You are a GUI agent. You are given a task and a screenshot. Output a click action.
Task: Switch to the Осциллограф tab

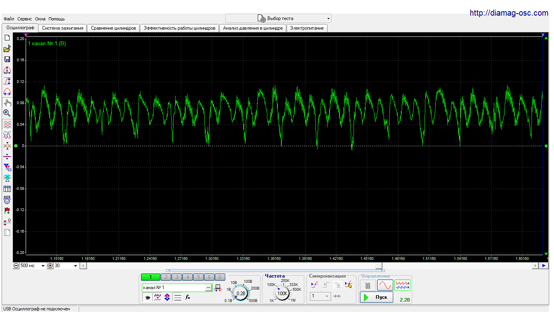pyautogui.click(x=20, y=28)
